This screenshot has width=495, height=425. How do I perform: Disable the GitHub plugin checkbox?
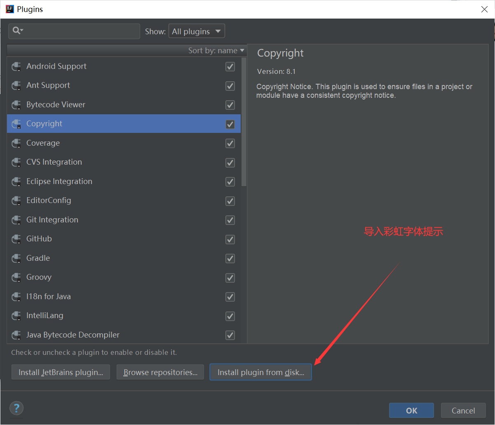[230, 239]
